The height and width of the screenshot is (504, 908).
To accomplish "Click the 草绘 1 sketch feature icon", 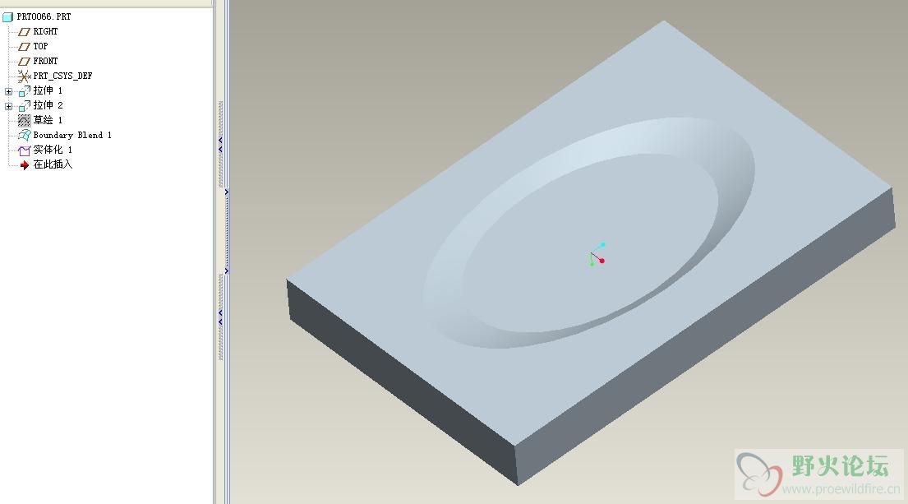I will point(24,120).
